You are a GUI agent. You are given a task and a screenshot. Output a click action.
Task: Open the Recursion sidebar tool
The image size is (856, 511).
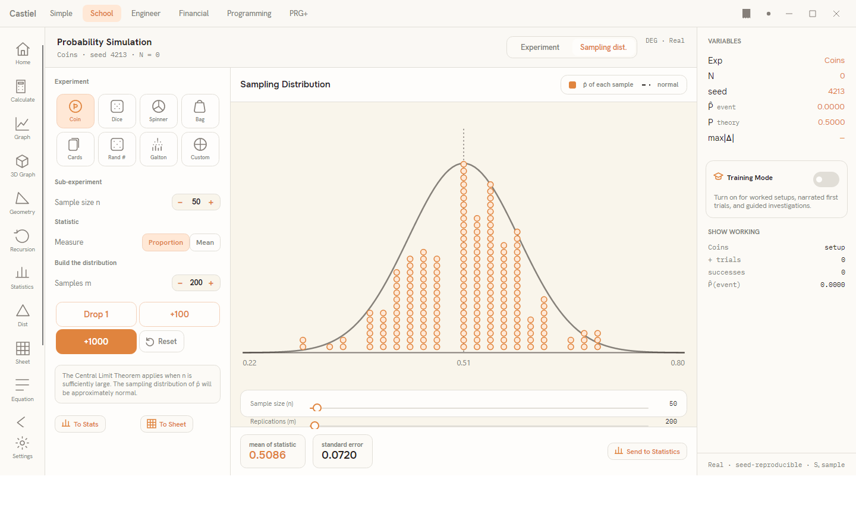pos(23,241)
